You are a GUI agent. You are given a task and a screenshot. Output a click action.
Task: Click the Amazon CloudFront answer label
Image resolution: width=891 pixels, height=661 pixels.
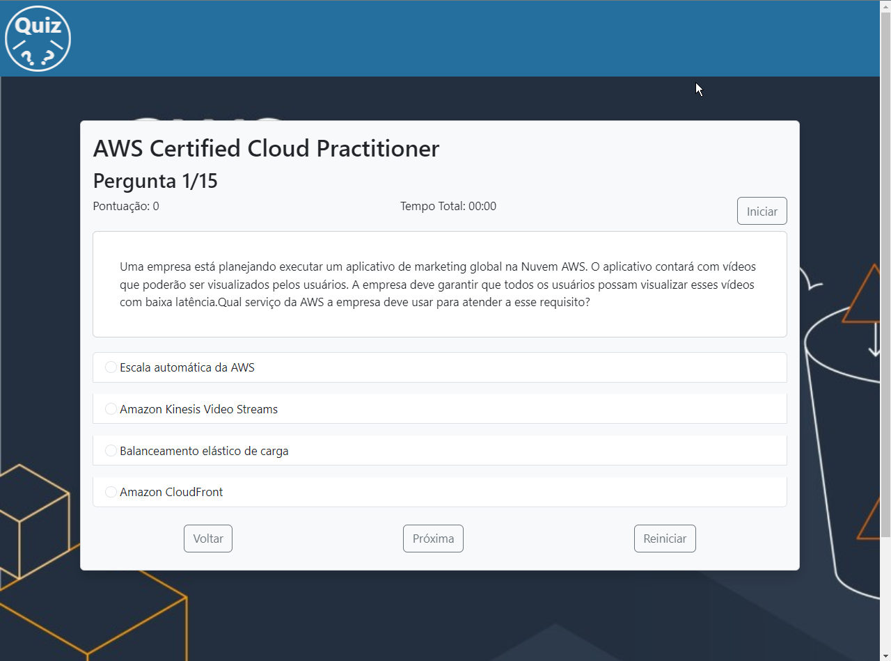click(171, 492)
